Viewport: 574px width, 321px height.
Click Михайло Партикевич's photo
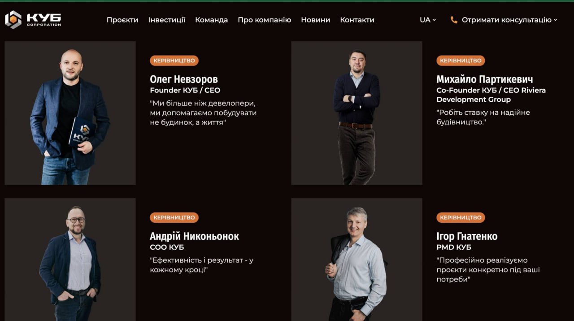(357, 113)
